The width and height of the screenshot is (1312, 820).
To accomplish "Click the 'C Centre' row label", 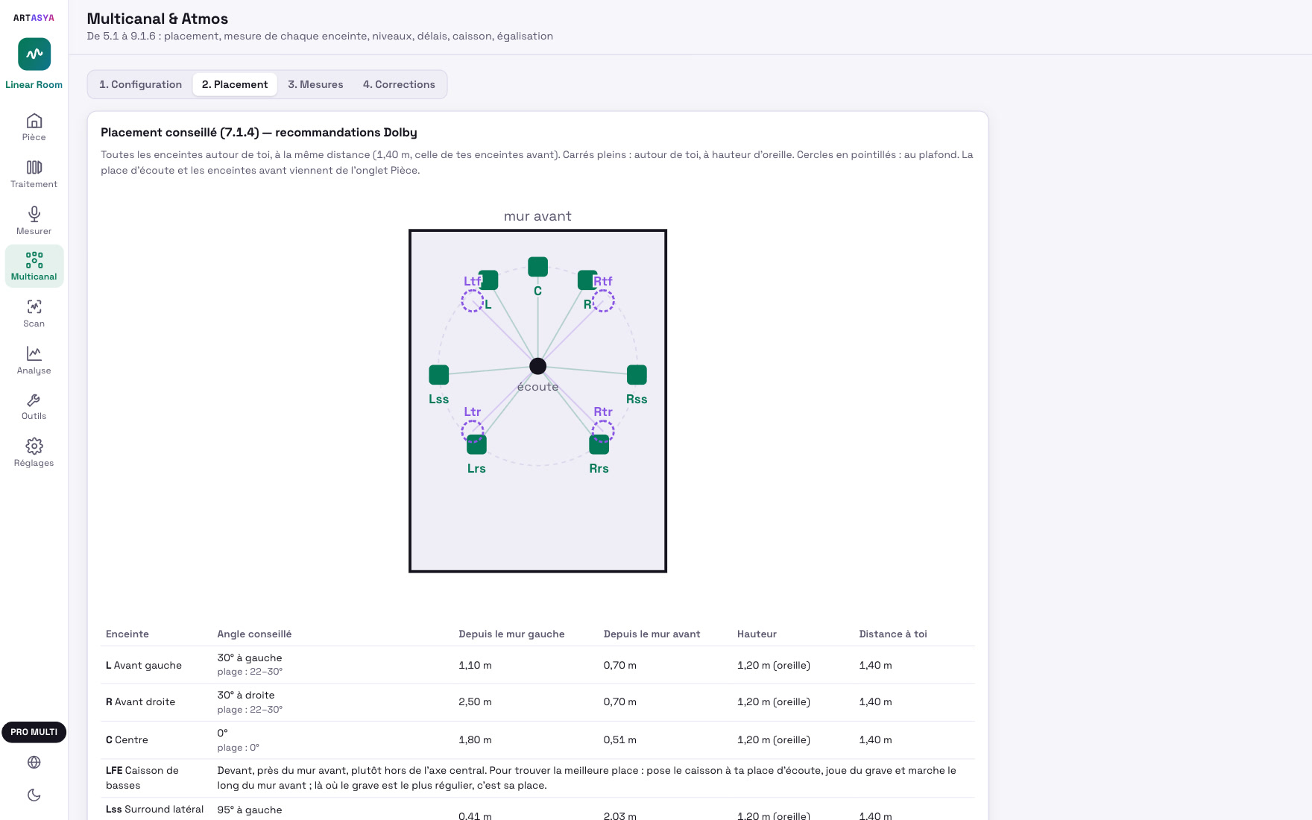I will click(x=127, y=739).
